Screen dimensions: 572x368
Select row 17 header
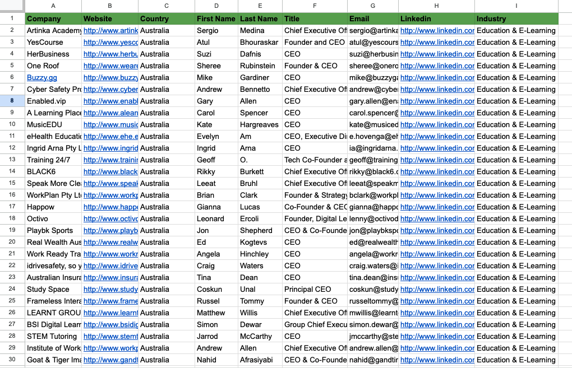point(12,207)
